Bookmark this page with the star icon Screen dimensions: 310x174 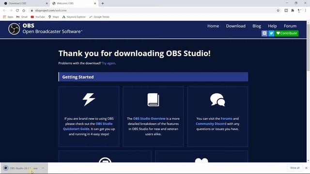(x=278, y=11)
